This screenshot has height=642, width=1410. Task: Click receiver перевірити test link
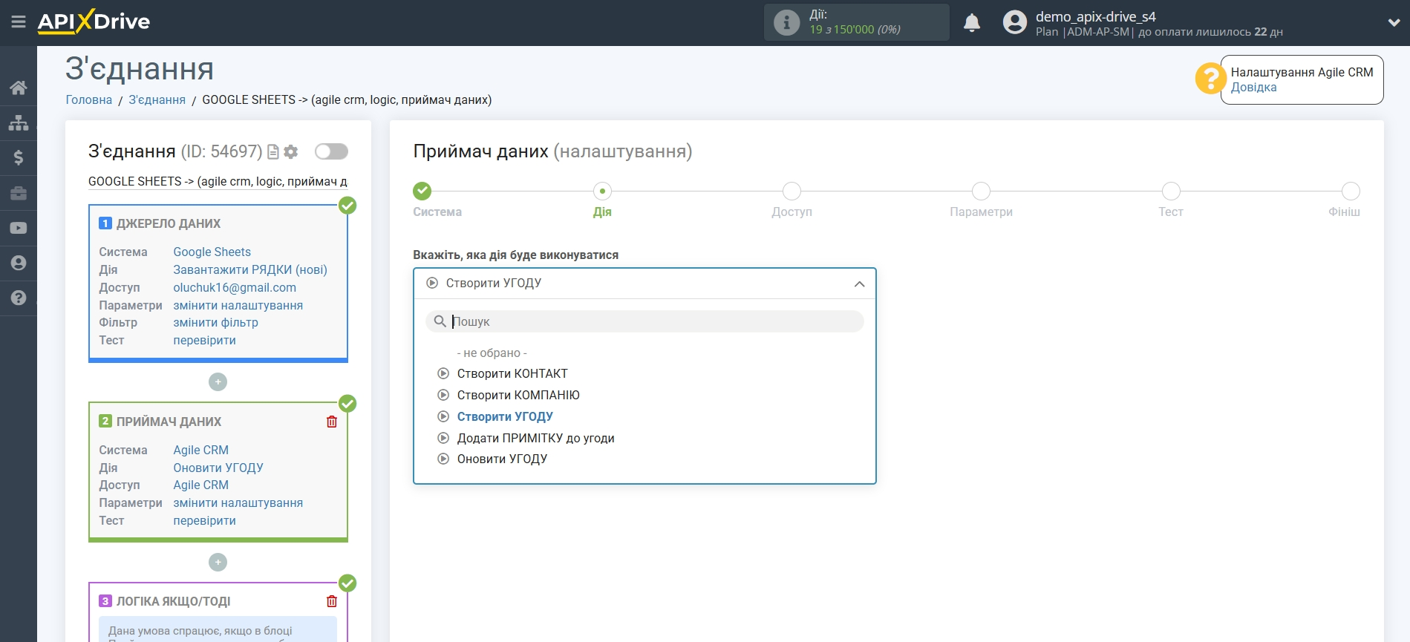(x=204, y=521)
